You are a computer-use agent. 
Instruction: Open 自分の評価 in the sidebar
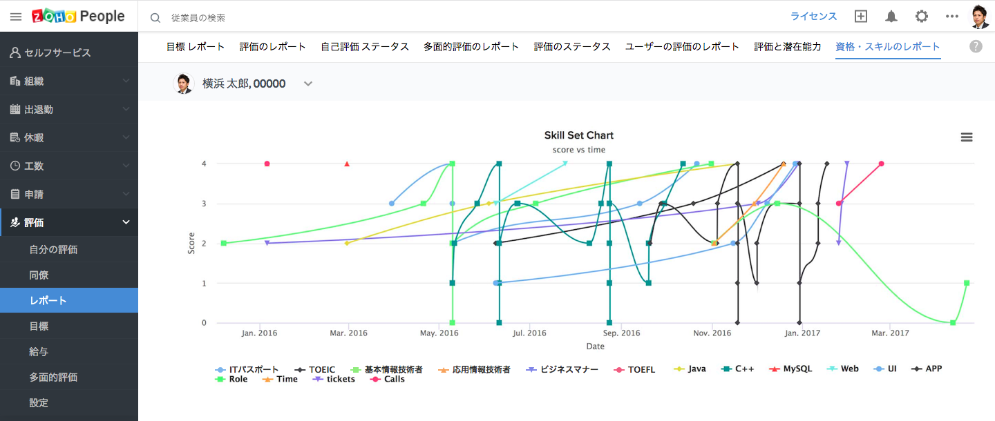click(x=53, y=249)
